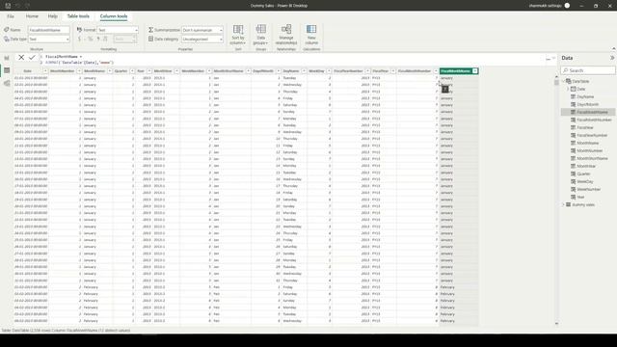
Task: Switch to Report view icon
Action: tap(7, 58)
